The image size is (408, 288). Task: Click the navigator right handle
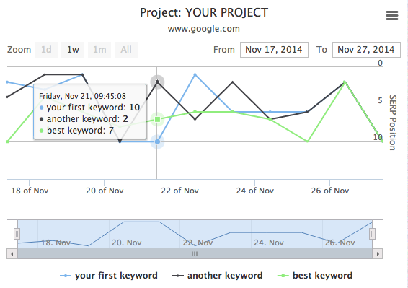pyautogui.click(x=373, y=234)
